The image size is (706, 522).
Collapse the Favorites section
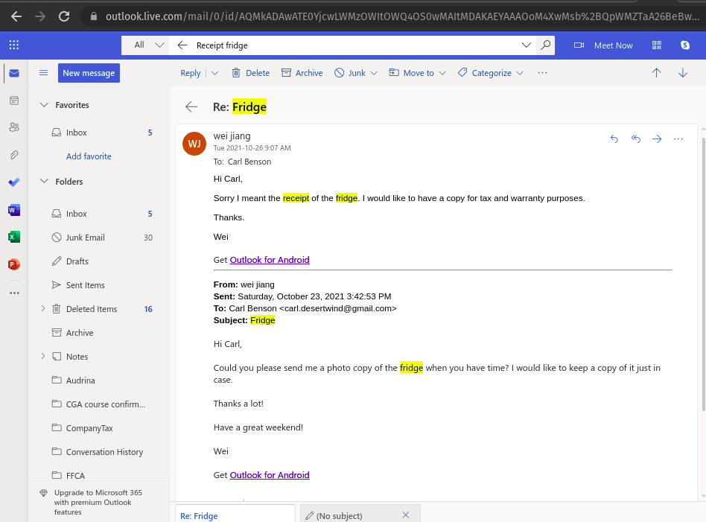click(44, 105)
